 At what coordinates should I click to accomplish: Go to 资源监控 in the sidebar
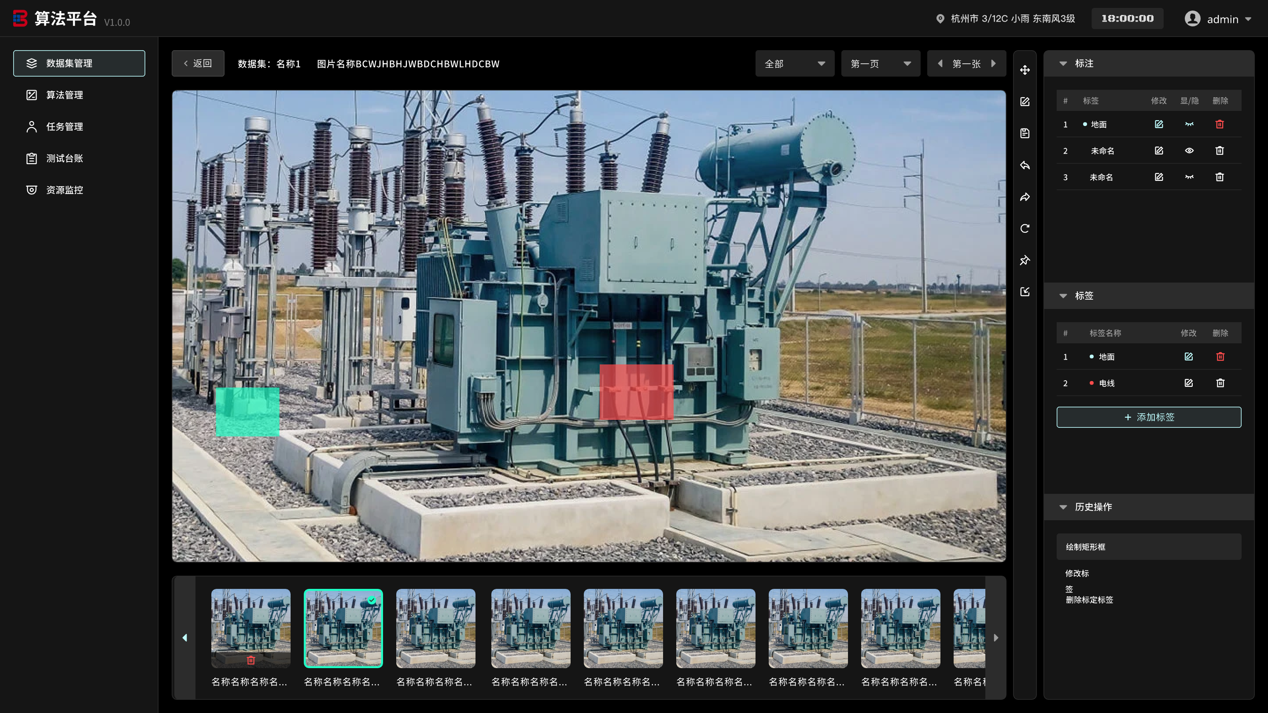pos(64,190)
